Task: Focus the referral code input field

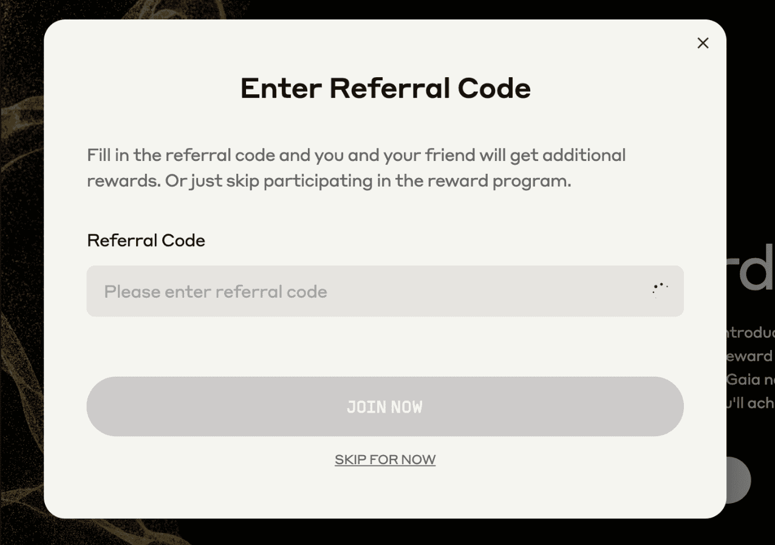Action: coord(364,292)
